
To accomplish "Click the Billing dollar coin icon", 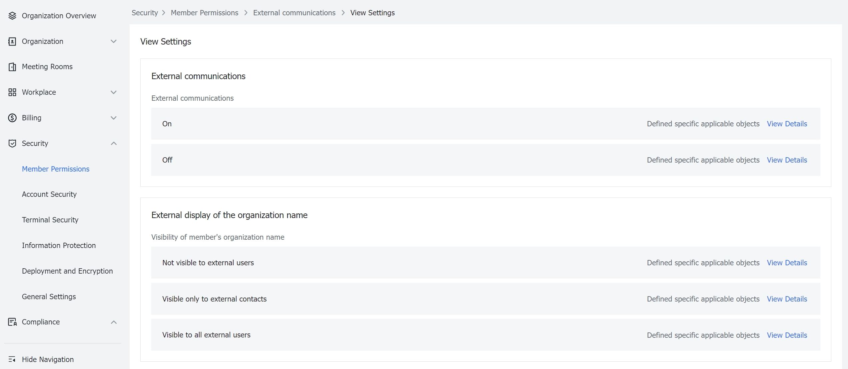I will 12,118.
